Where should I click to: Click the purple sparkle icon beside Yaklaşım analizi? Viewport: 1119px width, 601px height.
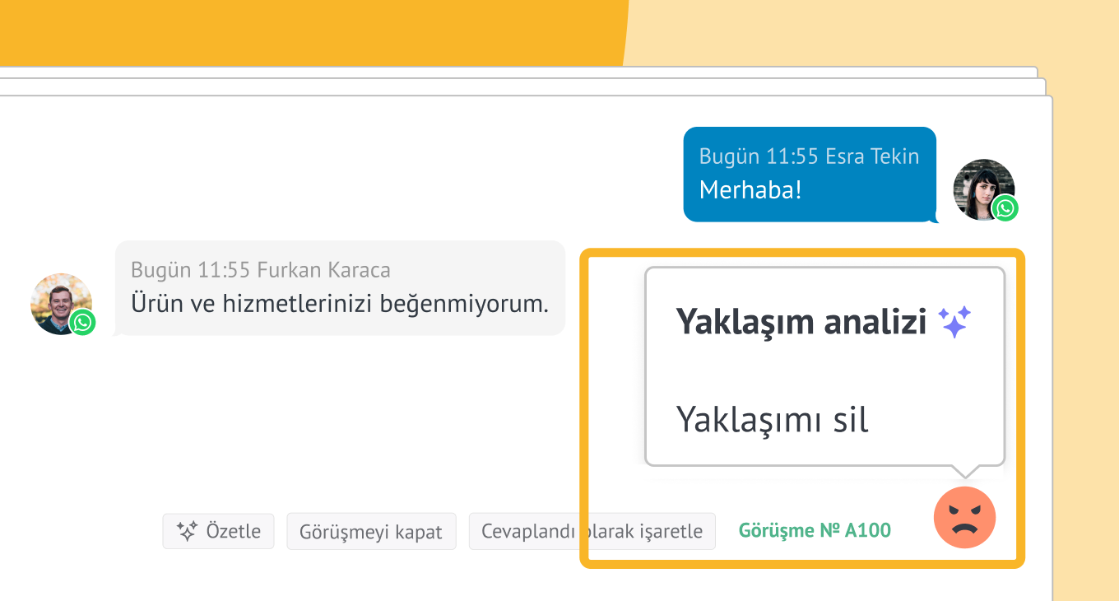955,322
